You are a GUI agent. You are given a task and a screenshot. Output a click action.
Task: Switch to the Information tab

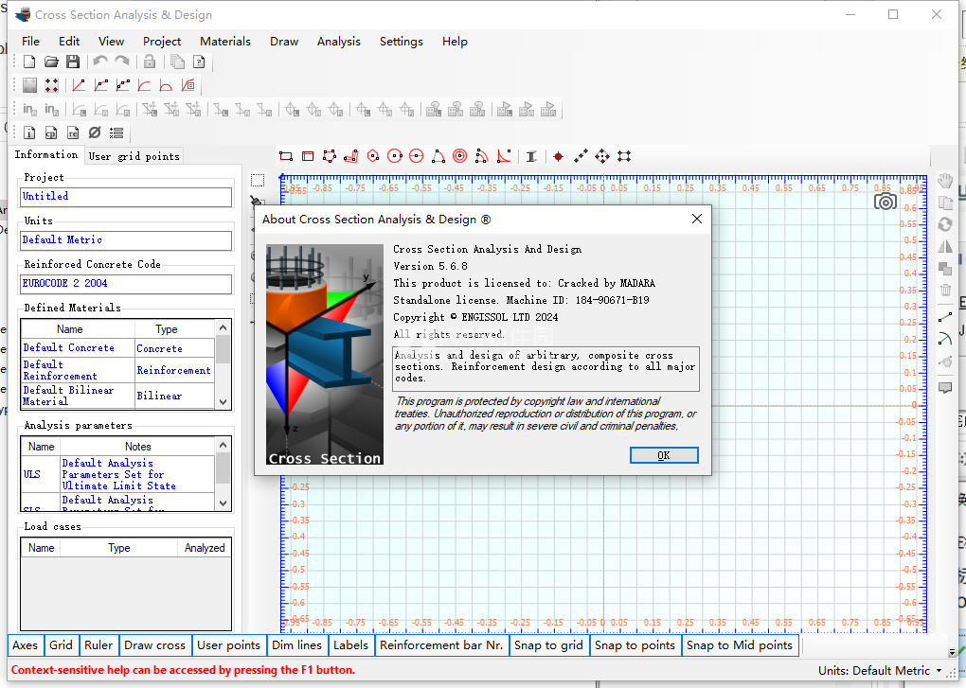point(46,154)
